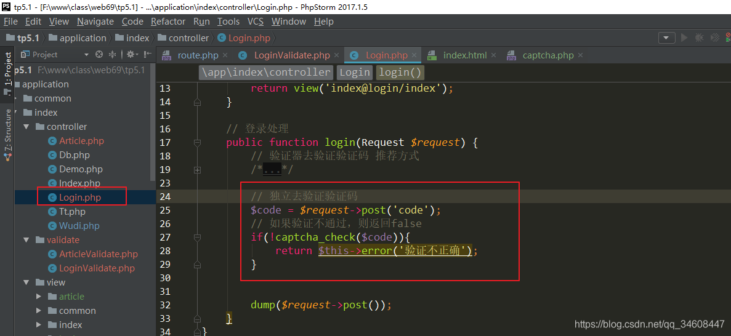
Task: Open the Run menu
Action: pos(201,22)
